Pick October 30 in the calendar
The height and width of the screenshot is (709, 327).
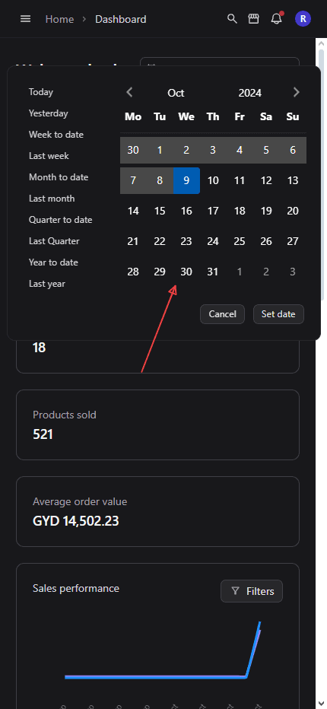click(x=186, y=272)
